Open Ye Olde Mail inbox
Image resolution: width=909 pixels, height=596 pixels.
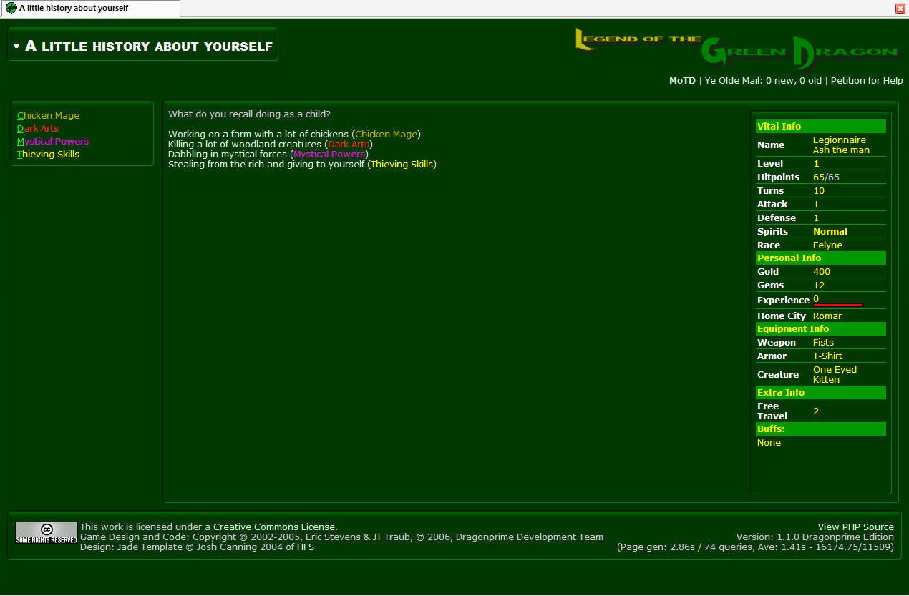pos(763,81)
